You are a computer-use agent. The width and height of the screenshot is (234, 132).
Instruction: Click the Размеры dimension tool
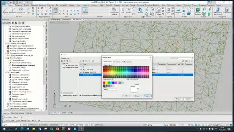pyautogui.click(x=128, y=11)
